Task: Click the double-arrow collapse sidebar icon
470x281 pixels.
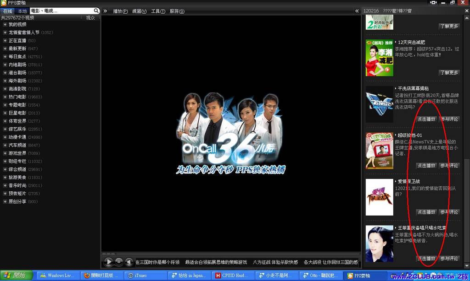Action: 105,11
